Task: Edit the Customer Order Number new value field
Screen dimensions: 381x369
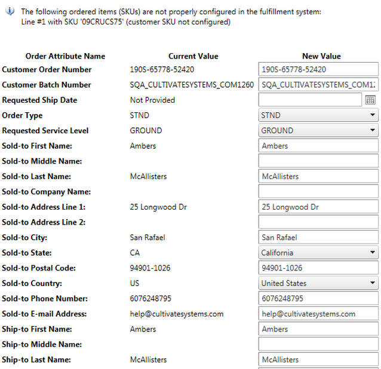Action: pyautogui.click(x=318, y=69)
